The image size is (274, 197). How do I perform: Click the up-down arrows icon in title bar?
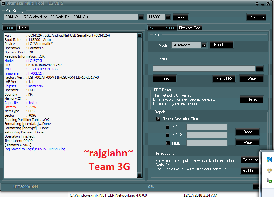point(257,3)
